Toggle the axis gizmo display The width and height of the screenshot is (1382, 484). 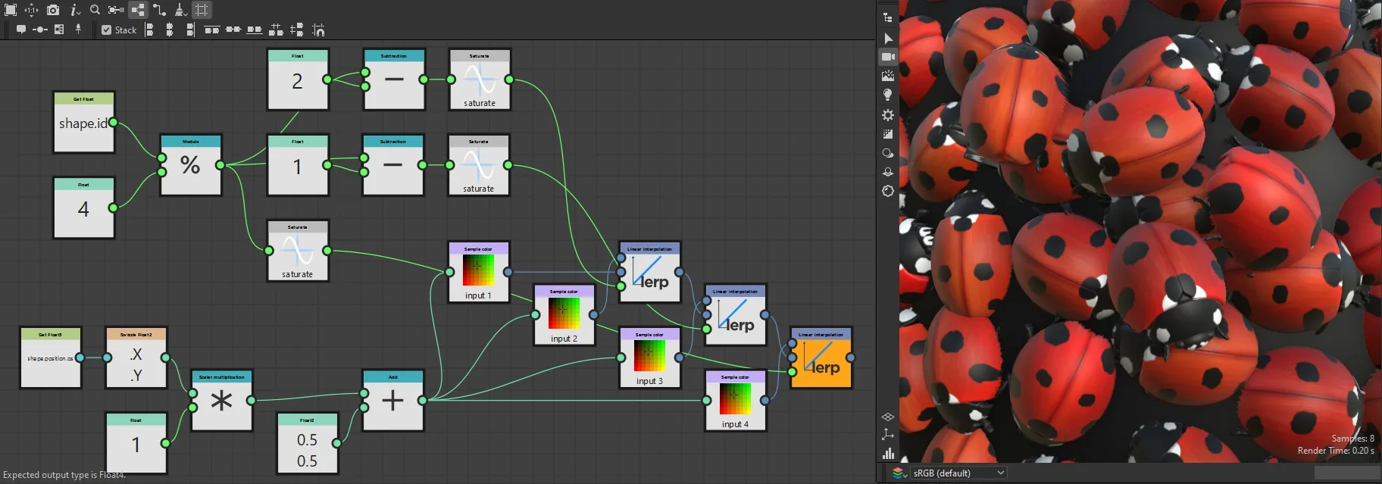[x=888, y=435]
